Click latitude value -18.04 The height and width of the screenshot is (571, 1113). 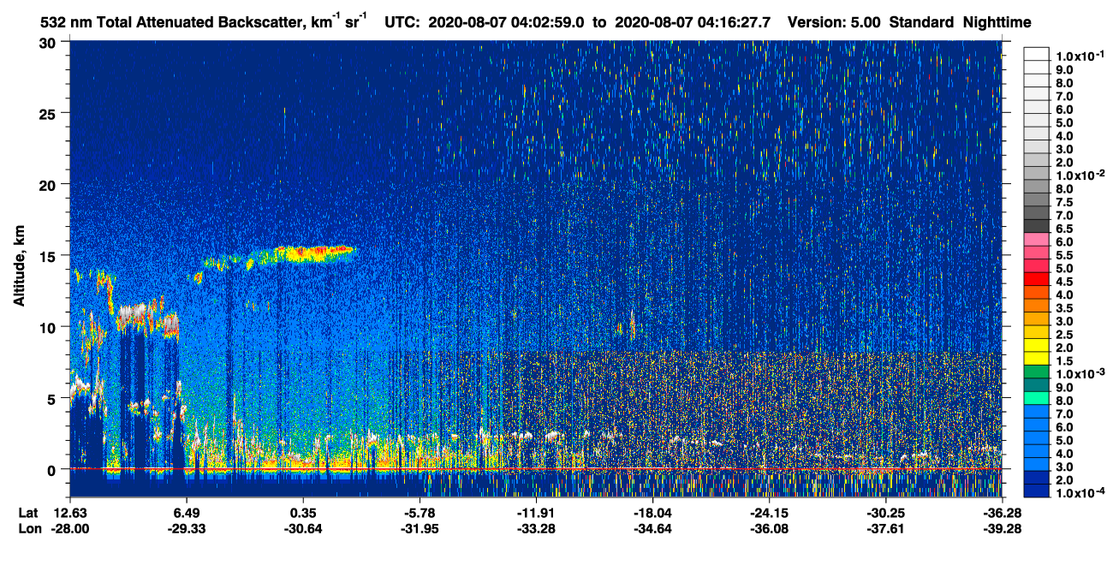tap(652, 512)
